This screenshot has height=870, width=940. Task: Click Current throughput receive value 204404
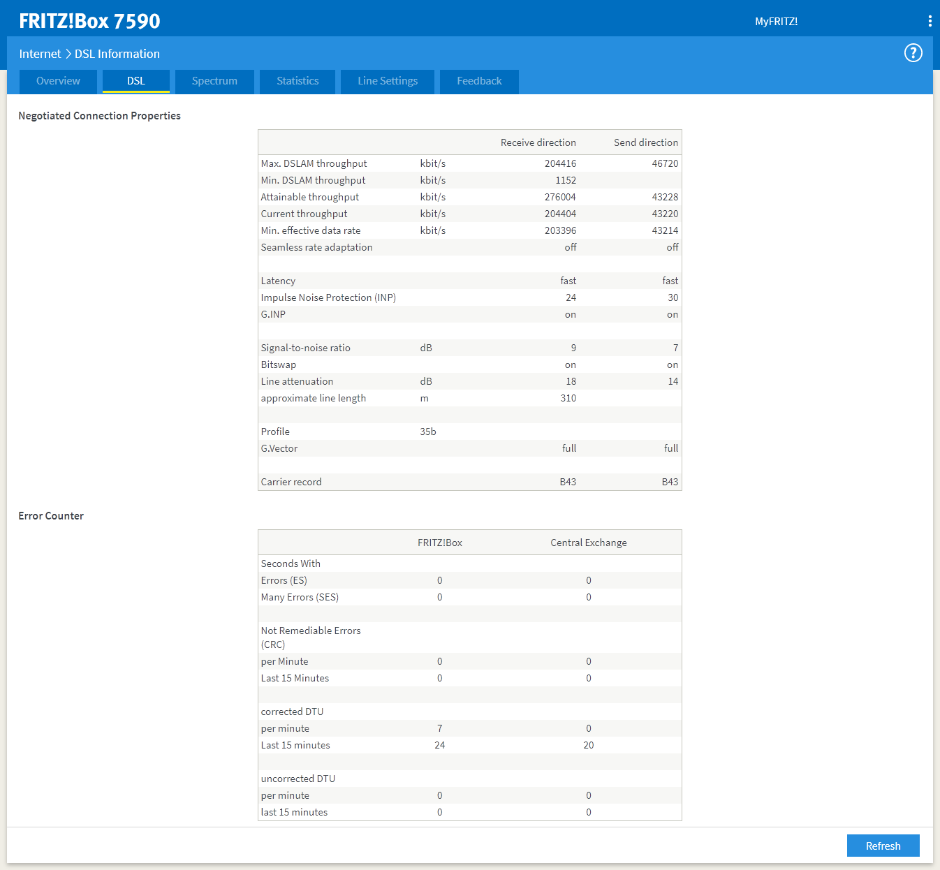560,214
